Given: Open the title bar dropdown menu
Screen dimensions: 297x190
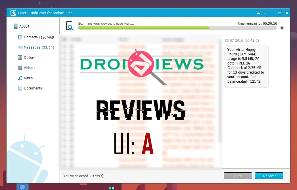Looking at the screenshot, I should tap(265, 13).
